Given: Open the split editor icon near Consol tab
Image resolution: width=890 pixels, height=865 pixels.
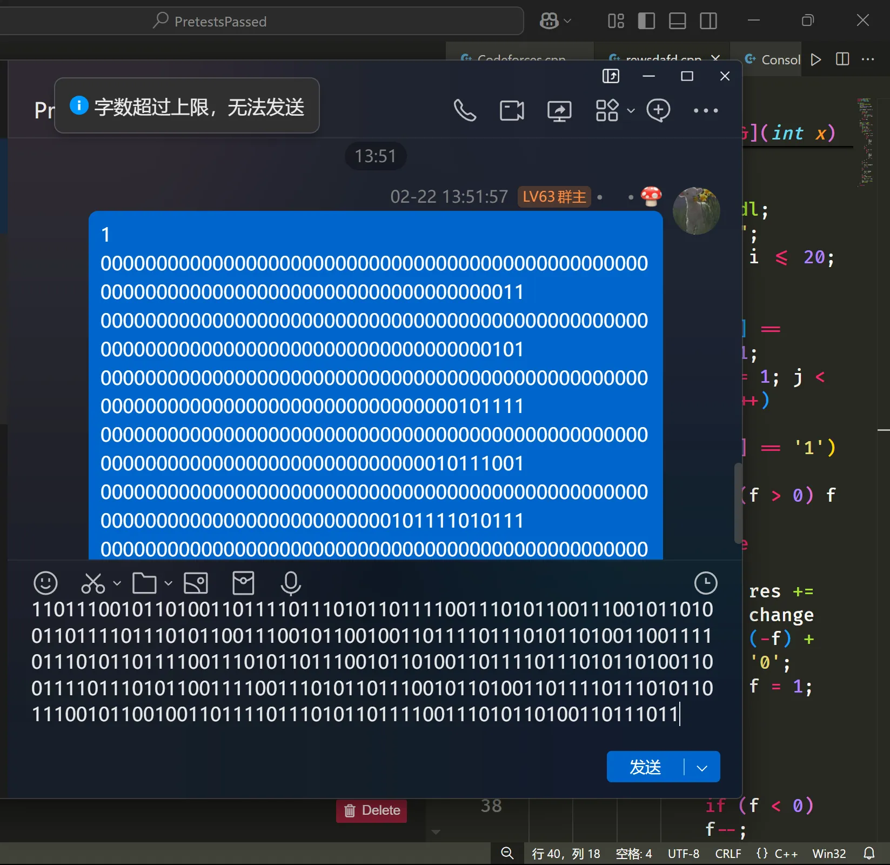Looking at the screenshot, I should [x=842, y=59].
